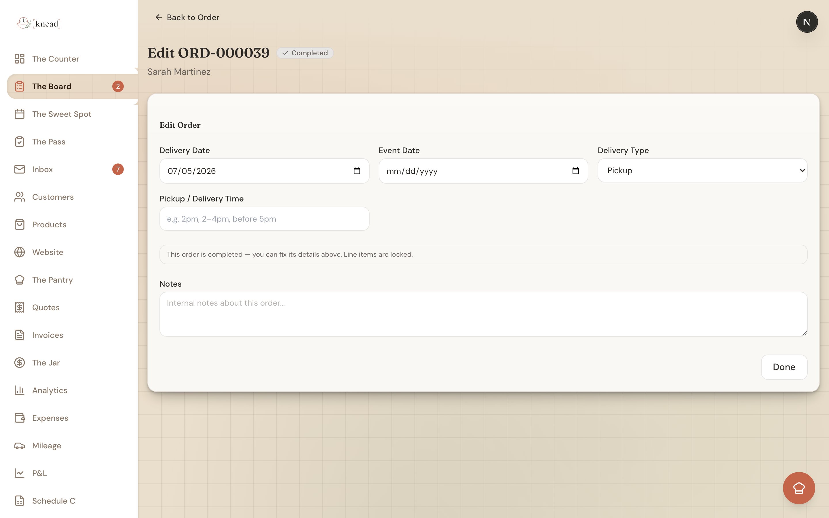Viewport: 829px width, 518px height.
Task: Click the Delivery Date field 07/05/2026
Action: [264, 171]
